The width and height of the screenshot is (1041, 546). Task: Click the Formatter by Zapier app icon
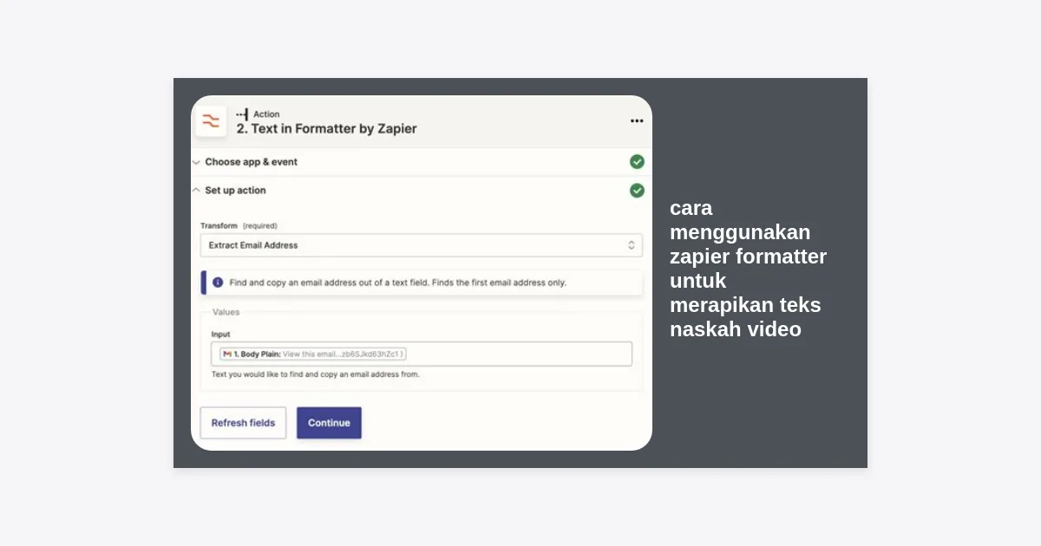211,121
